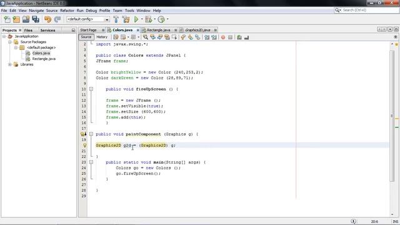Open the Navigate menu
Screen dimensions: 400x225
[x=36, y=11]
